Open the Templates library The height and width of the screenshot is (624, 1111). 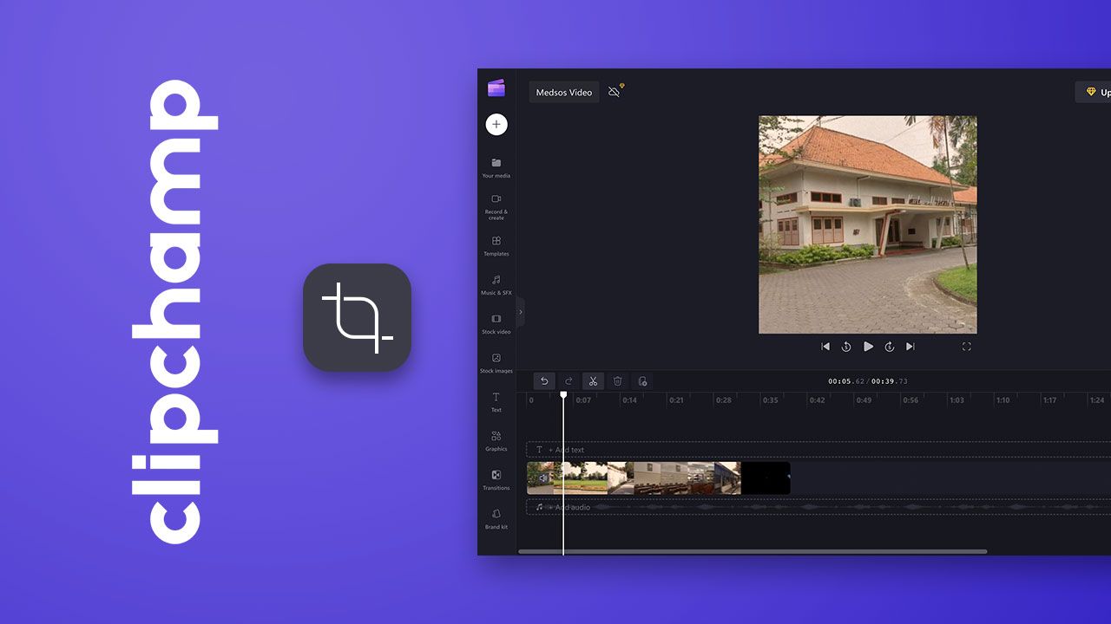coord(496,245)
